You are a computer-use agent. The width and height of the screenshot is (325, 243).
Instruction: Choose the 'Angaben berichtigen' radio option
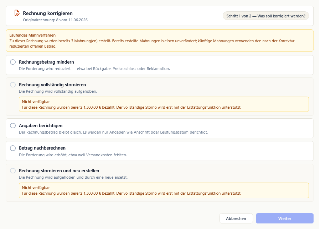click(13, 126)
